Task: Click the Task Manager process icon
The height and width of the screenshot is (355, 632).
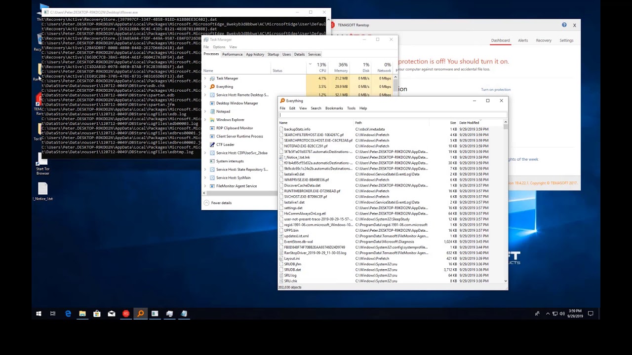Action: [212, 78]
